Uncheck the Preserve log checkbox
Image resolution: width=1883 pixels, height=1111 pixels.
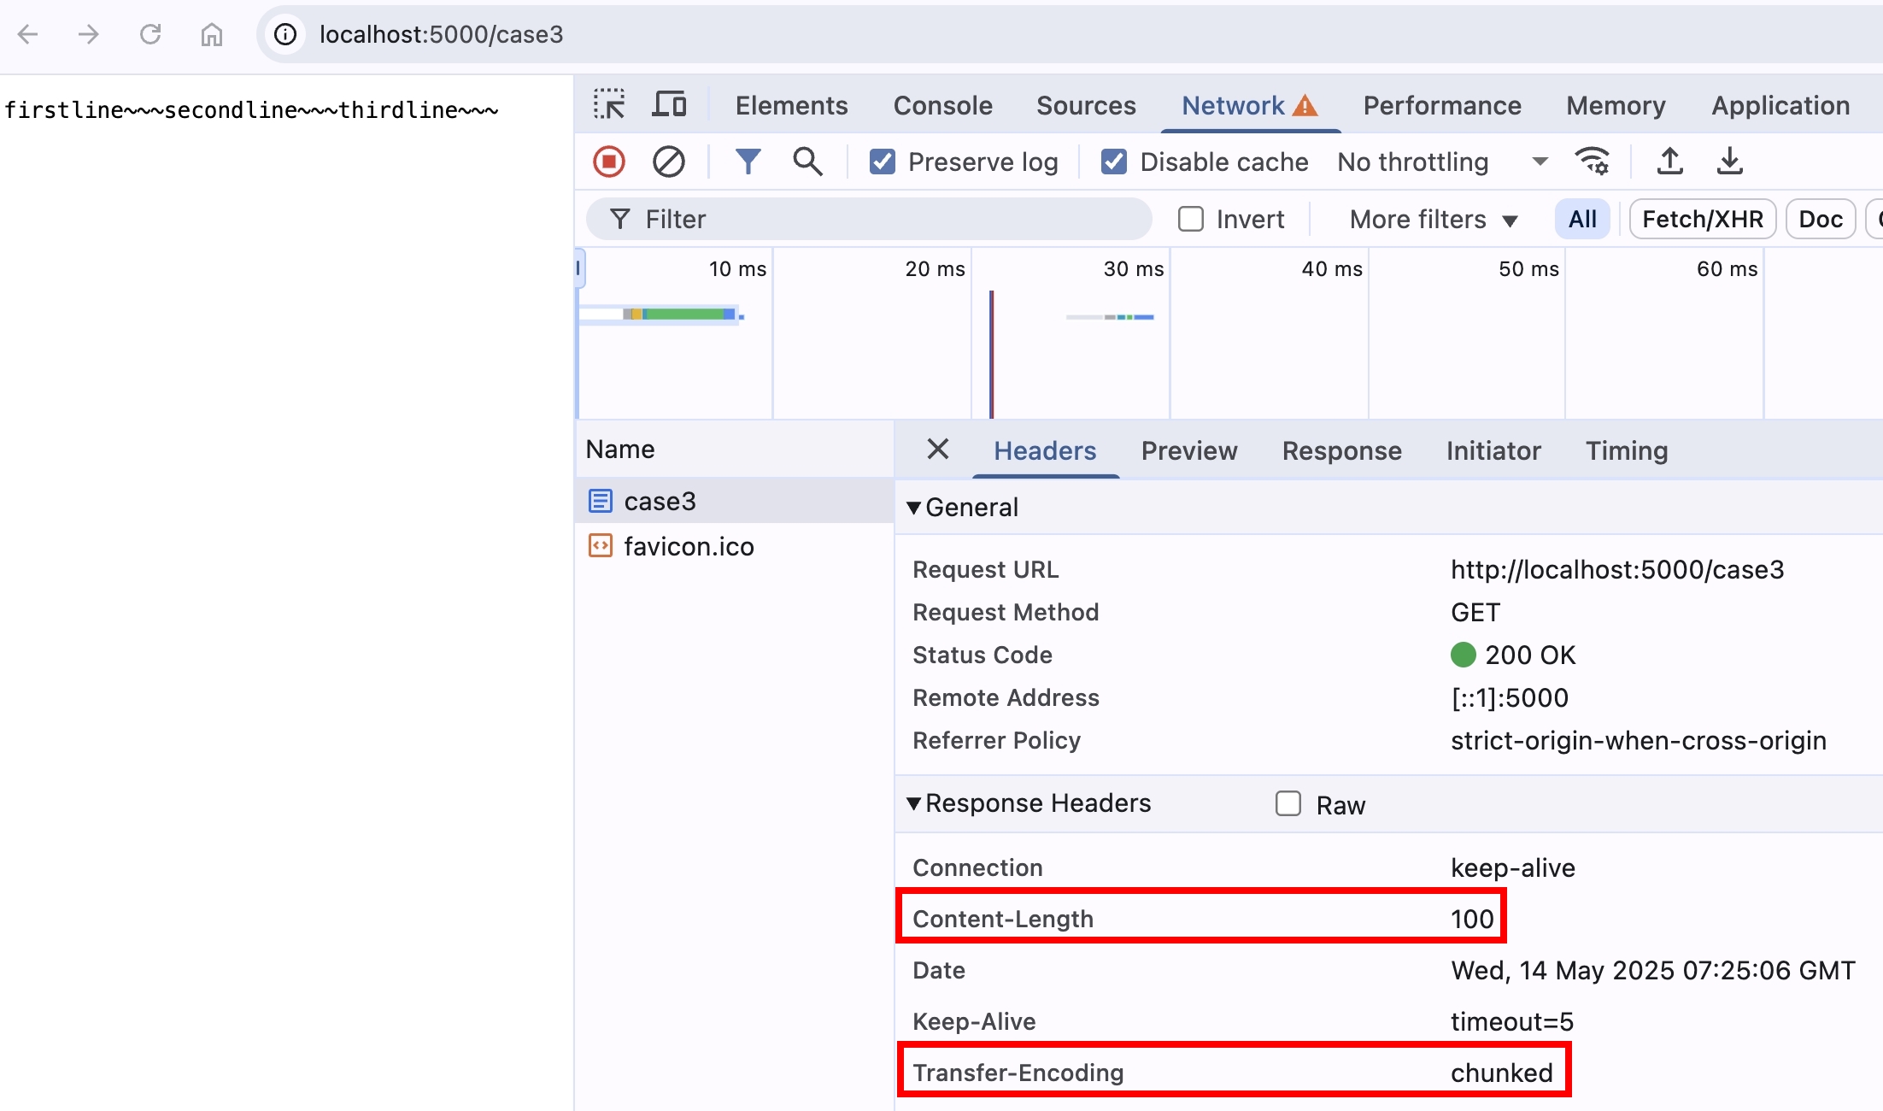coord(883,162)
